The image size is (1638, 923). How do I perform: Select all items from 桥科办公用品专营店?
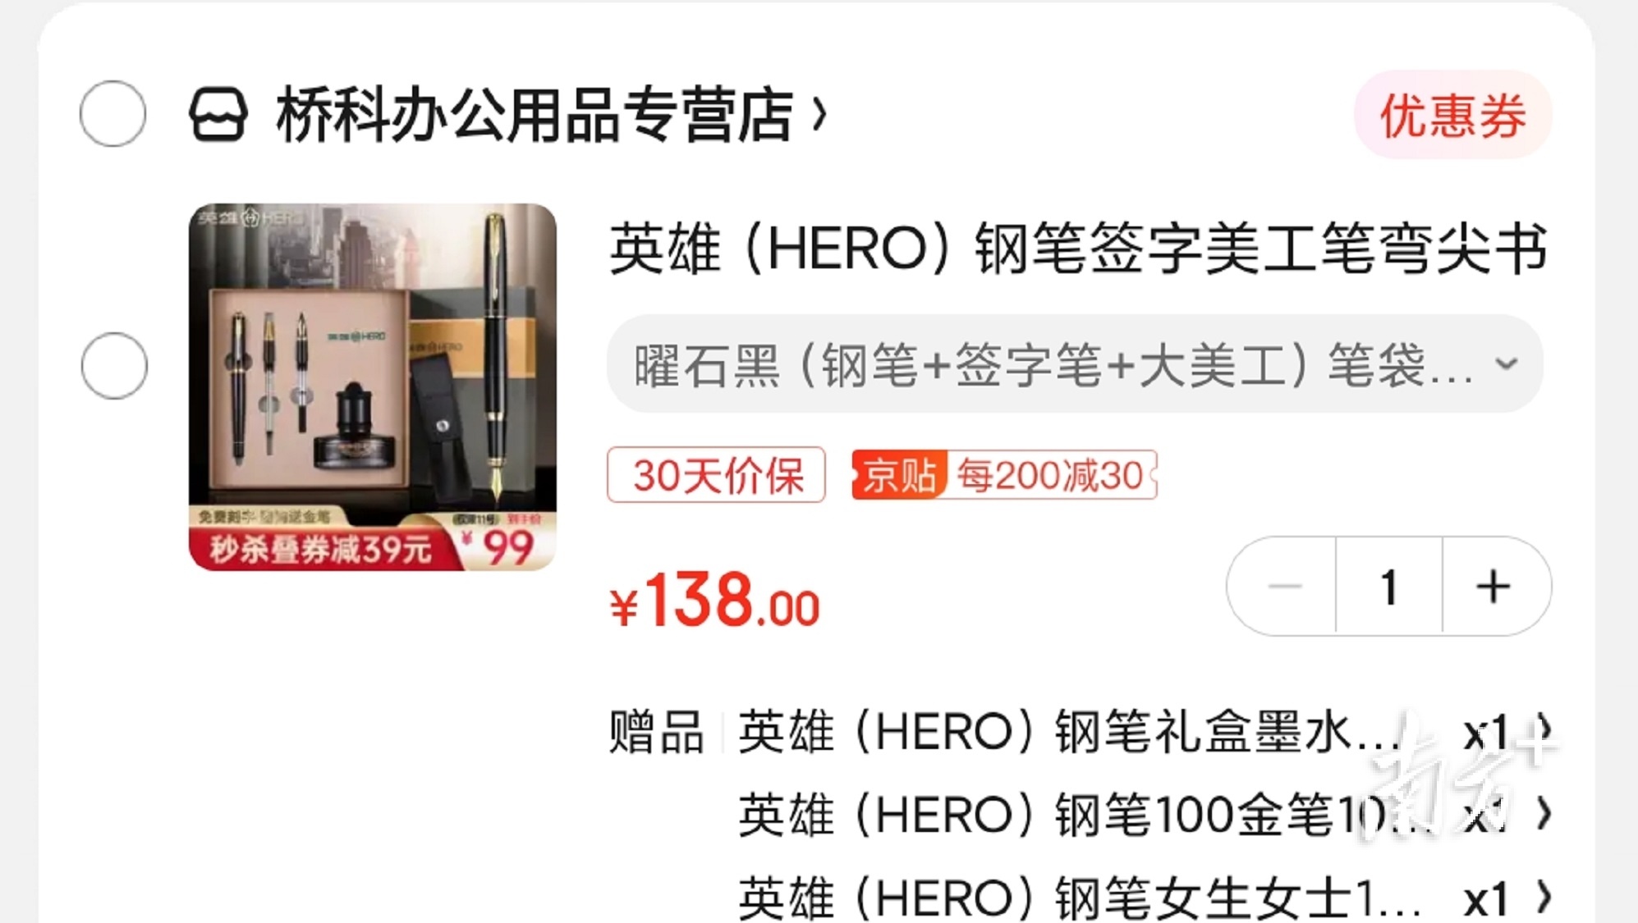click(113, 113)
